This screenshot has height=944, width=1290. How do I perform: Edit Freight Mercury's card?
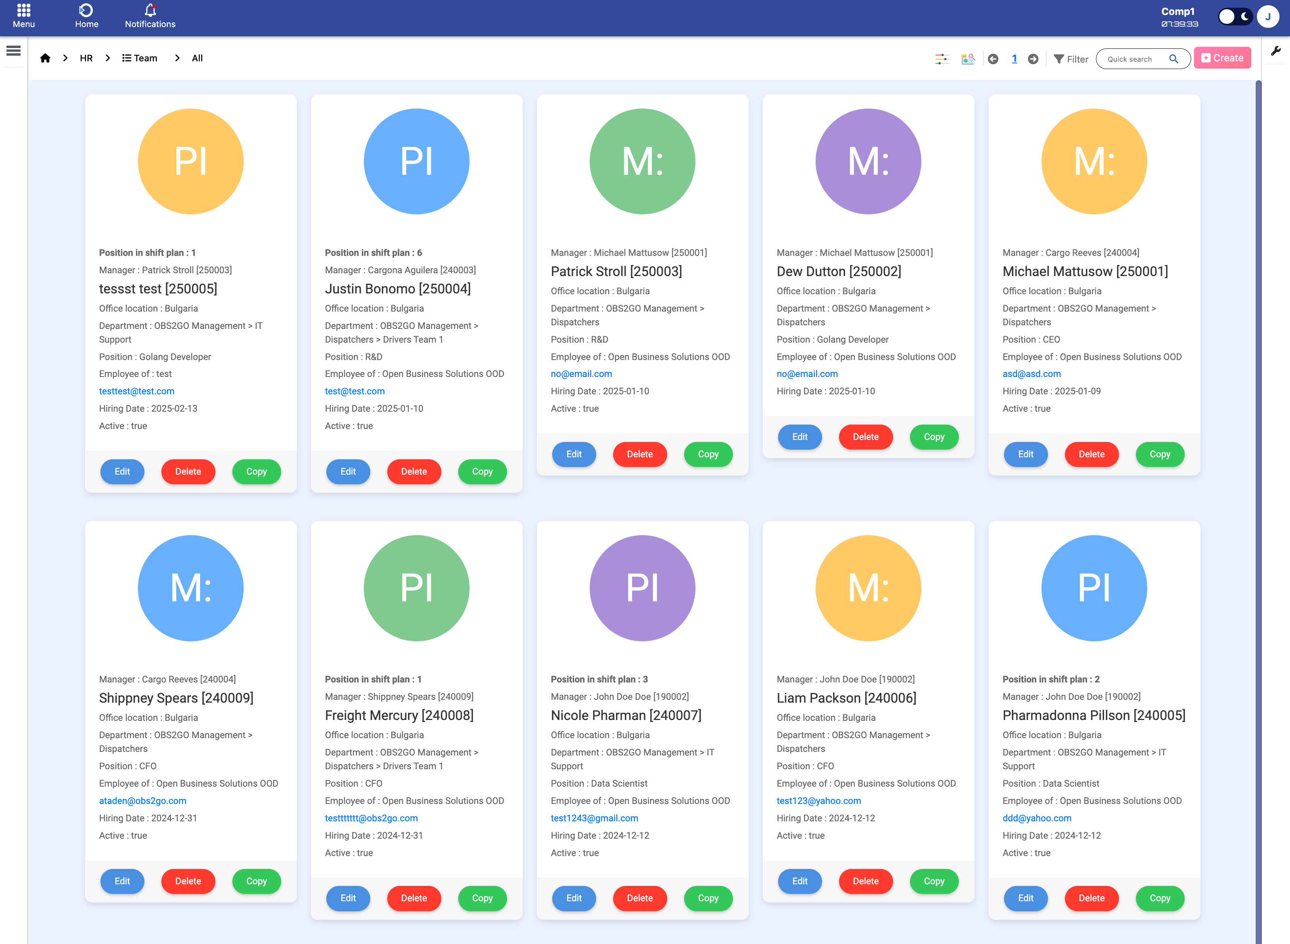pos(348,898)
